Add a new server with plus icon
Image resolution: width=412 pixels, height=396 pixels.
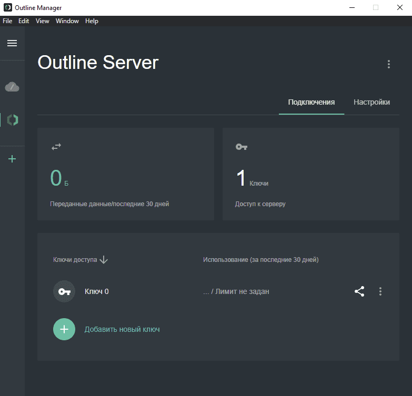click(12, 159)
